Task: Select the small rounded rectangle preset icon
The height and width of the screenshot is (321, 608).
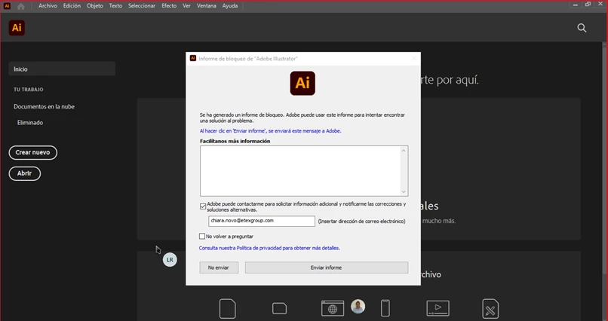Action: point(279,309)
